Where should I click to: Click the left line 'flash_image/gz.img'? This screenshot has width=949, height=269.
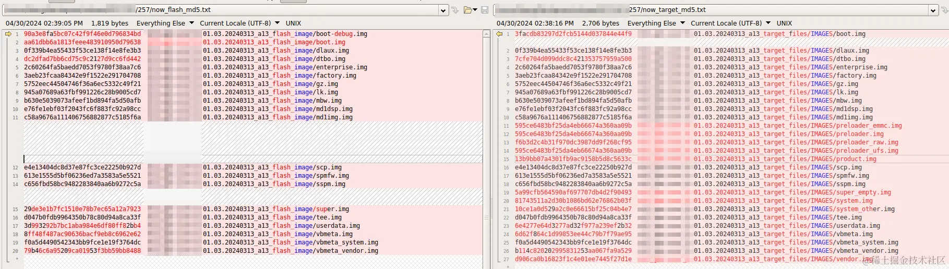[x=305, y=84]
